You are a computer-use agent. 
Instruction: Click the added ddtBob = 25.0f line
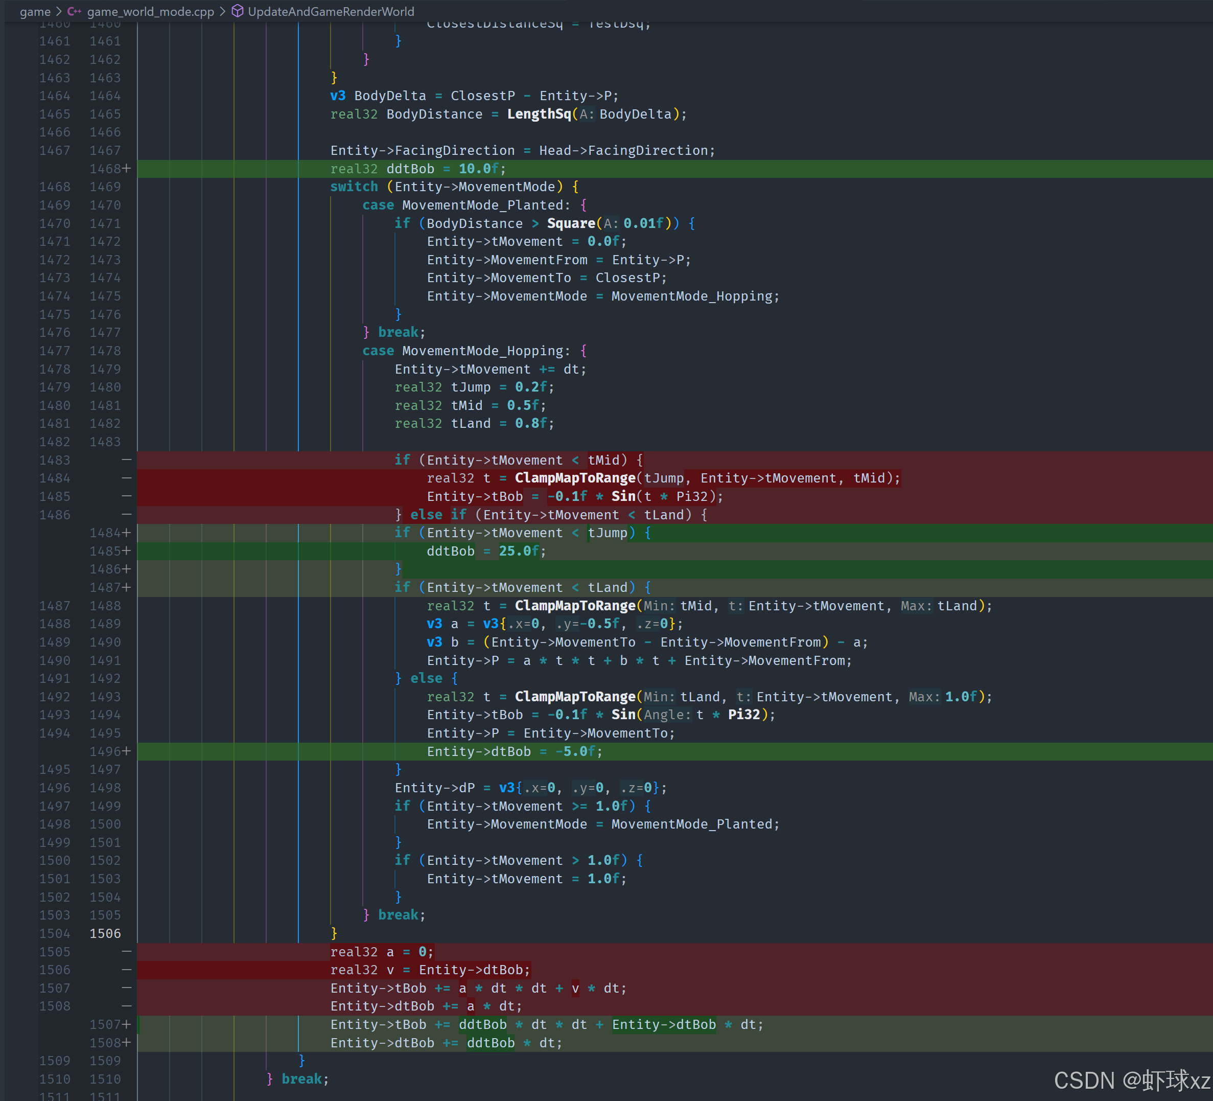pos(486,551)
